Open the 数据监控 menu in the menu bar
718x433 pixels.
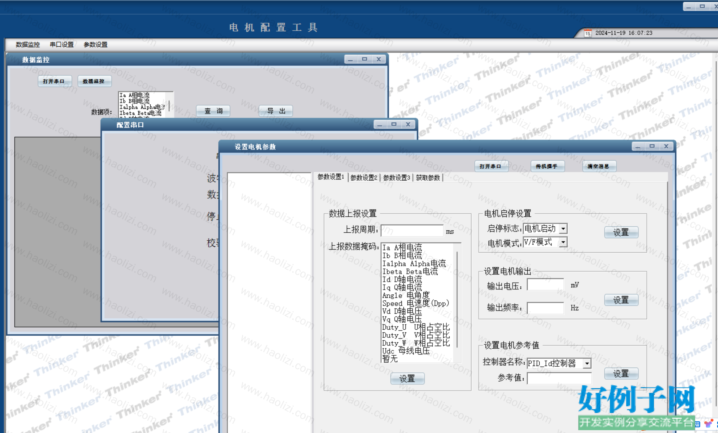(x=28, y=45)
